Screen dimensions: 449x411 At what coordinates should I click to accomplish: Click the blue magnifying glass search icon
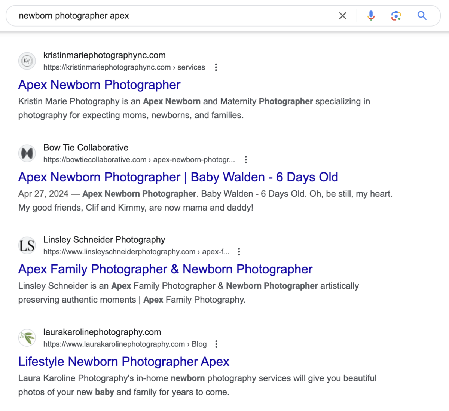[422, 16]
